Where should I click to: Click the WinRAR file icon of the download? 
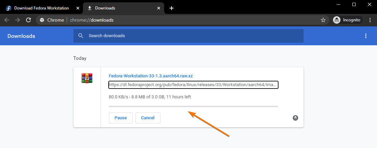[x=87, y=78]
